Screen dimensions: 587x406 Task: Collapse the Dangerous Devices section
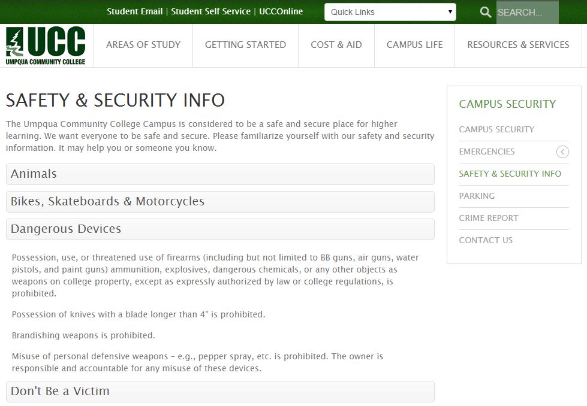pyautogui.click(x=219, y=229)
